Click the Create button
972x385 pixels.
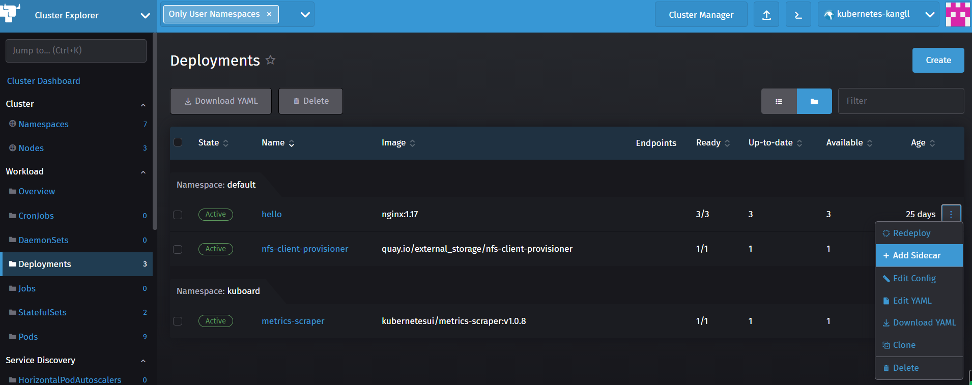(x=938, y=60)
